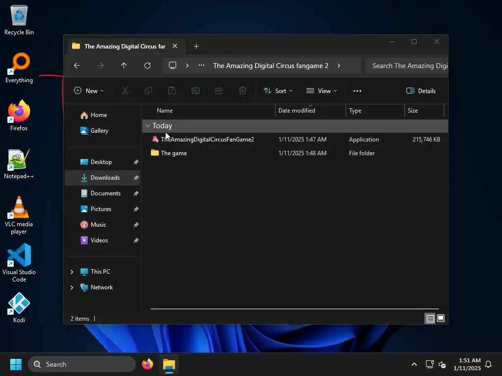Open the View dropdown
The image size is (502, 376).
(322, 91)
